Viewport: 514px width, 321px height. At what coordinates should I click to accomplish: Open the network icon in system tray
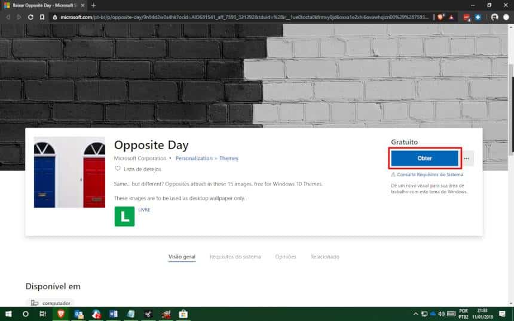click(424, 314)
